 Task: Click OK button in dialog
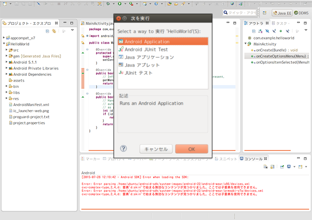tap(192, 149)
